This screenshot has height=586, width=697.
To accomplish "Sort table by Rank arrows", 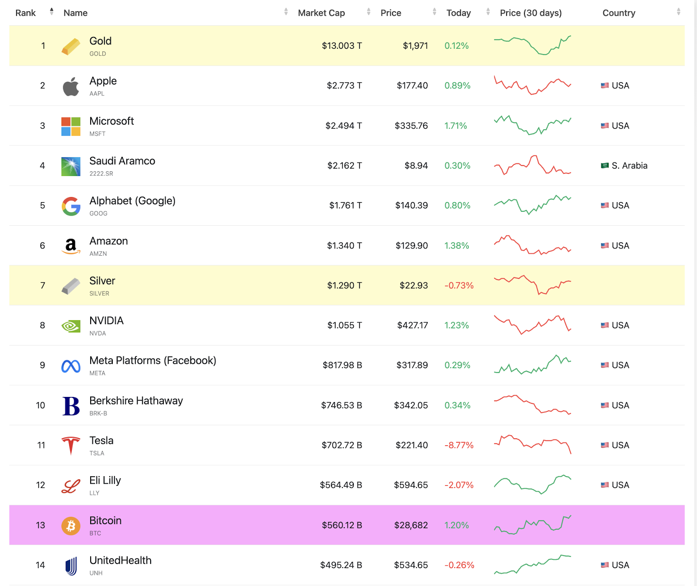I will tap(51, 12).
